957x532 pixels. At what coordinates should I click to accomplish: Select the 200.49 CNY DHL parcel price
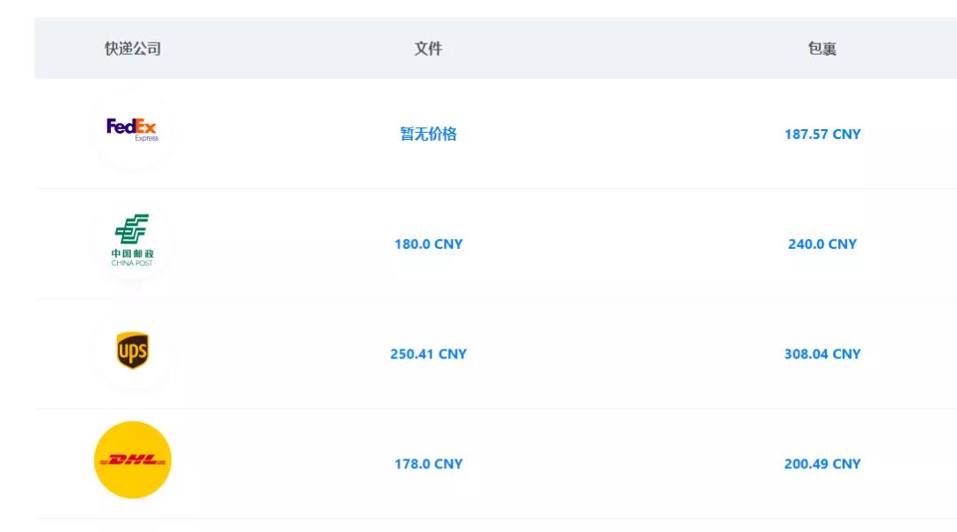point(822,464)
